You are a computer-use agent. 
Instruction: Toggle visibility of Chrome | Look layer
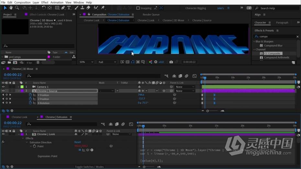pos(3,134)
